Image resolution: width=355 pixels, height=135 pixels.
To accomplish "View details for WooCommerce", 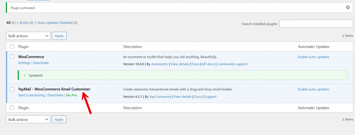I will click(180, 64).
